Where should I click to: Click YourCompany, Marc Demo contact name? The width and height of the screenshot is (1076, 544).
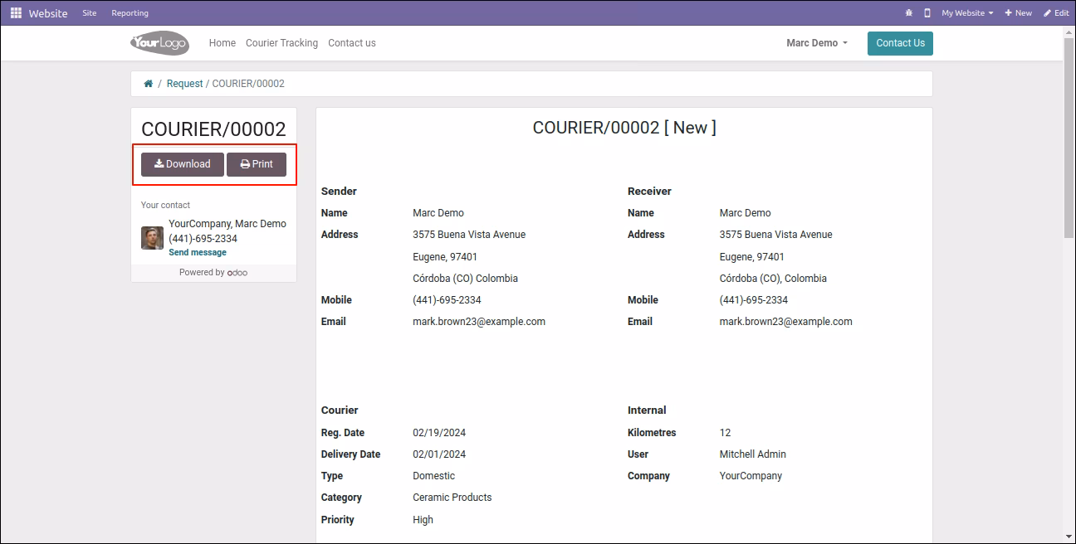coord(227,224)
